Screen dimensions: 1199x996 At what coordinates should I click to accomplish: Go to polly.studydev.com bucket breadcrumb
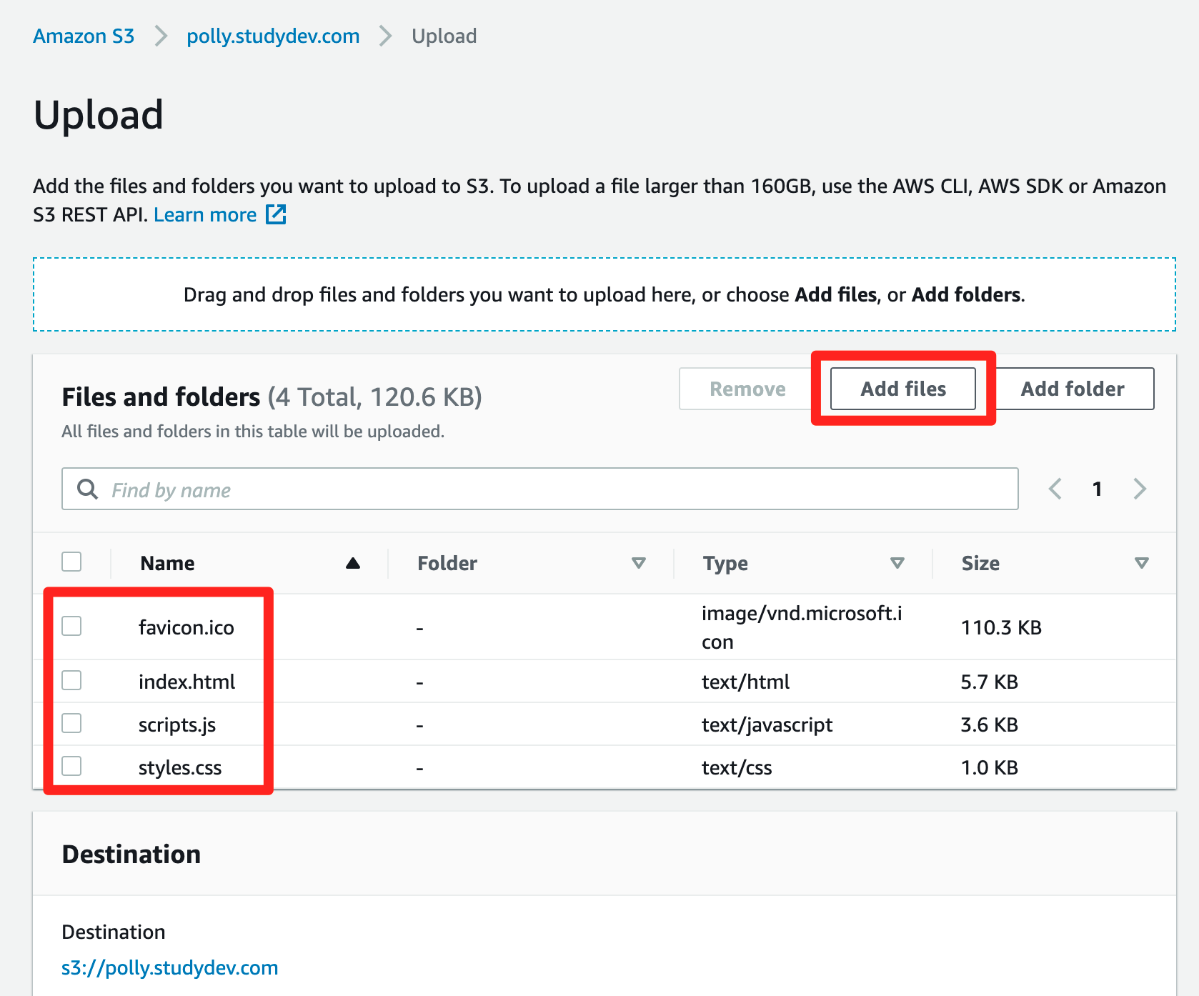click(x=273, y=36)
